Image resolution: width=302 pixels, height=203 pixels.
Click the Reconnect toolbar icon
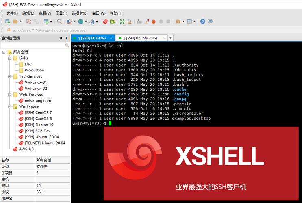pyautogui.click(x=29, y=22)
